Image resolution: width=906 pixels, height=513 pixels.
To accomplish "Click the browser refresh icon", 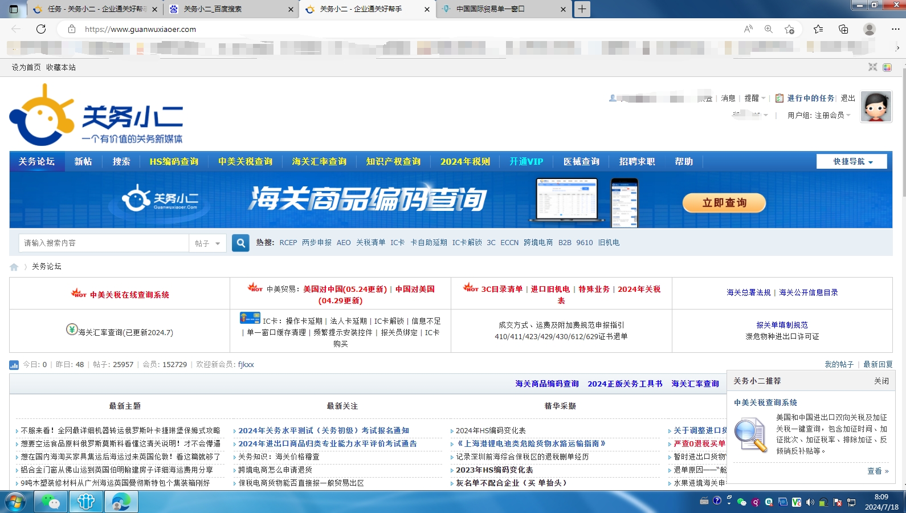I will (41, 29).
